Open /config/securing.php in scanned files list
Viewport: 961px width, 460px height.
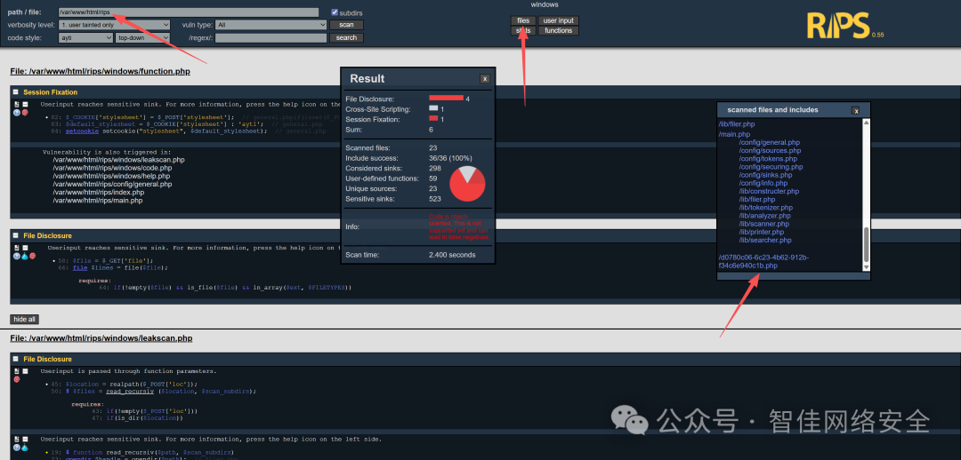pos(771,167)
